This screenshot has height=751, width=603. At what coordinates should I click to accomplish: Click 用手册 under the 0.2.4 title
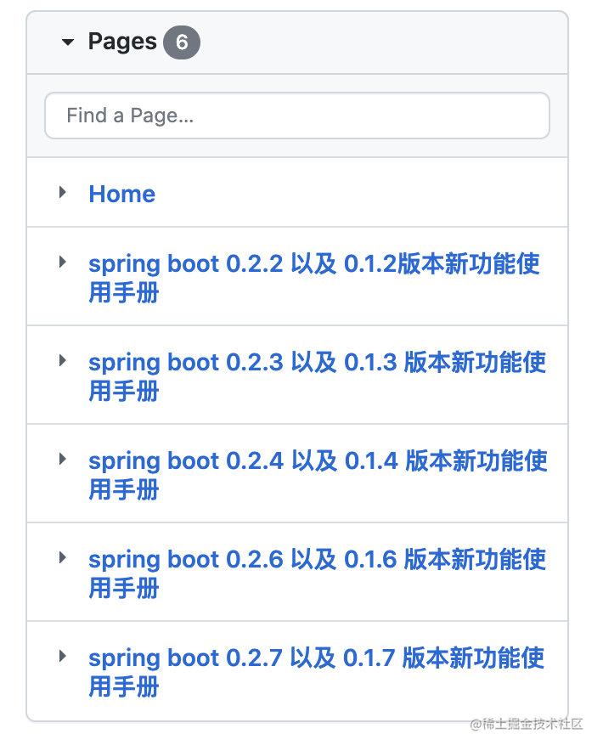(x=123, y=489)
